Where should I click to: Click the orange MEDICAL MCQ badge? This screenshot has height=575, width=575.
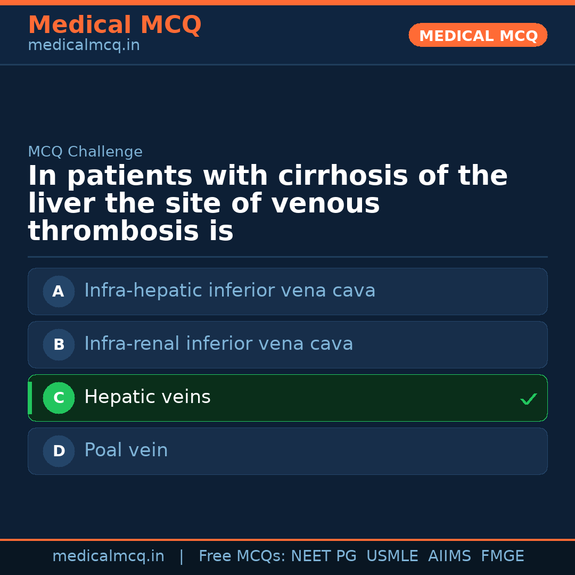(x=478, y=35)
